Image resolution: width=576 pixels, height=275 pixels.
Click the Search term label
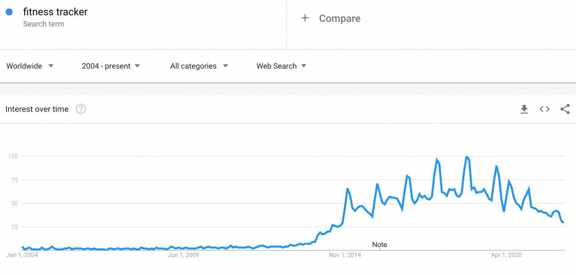tap(44, 24)
